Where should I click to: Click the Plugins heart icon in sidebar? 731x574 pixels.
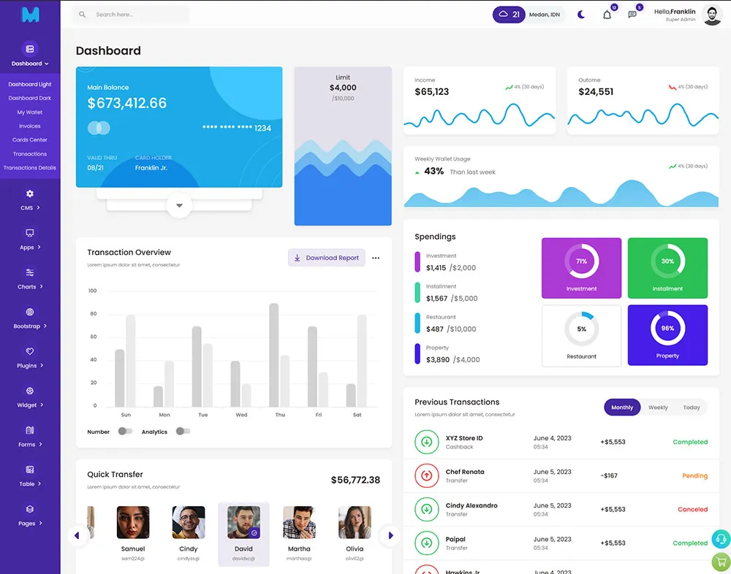tap(30, 351)
